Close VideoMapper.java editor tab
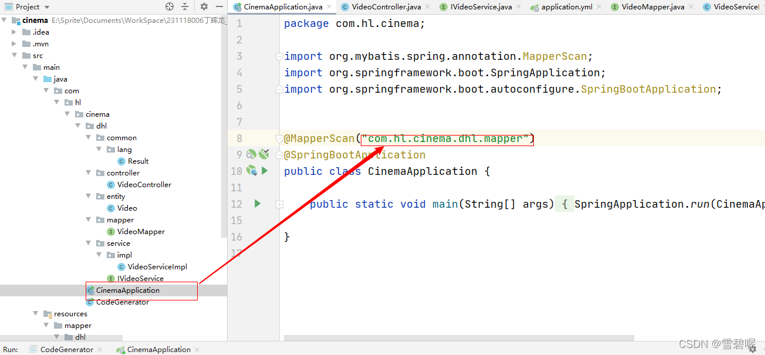 (691, 7)
